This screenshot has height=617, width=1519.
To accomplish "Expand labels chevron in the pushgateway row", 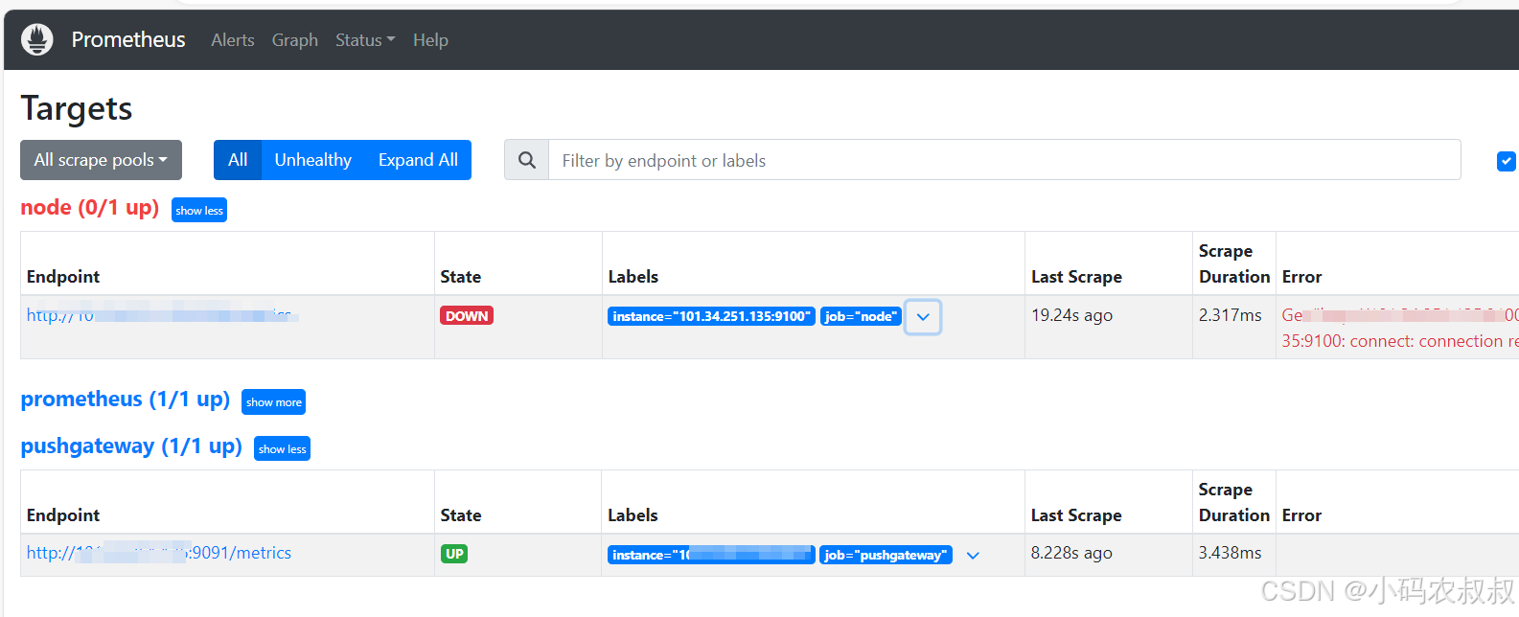I will (x=973, y=556).
